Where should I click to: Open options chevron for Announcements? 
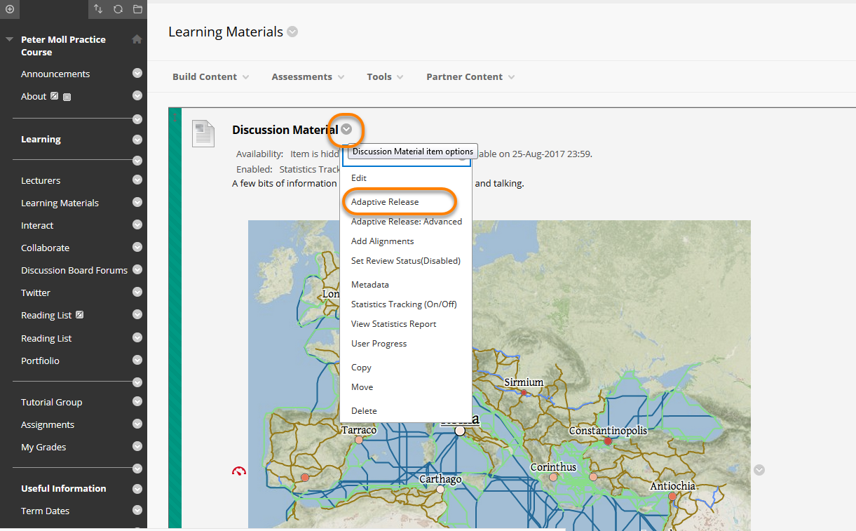click(137, 73)
